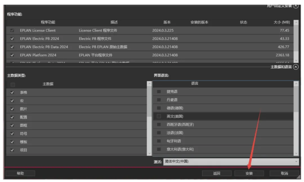Uncheck the 宏 master data checkbox

(x=12, y=101)
